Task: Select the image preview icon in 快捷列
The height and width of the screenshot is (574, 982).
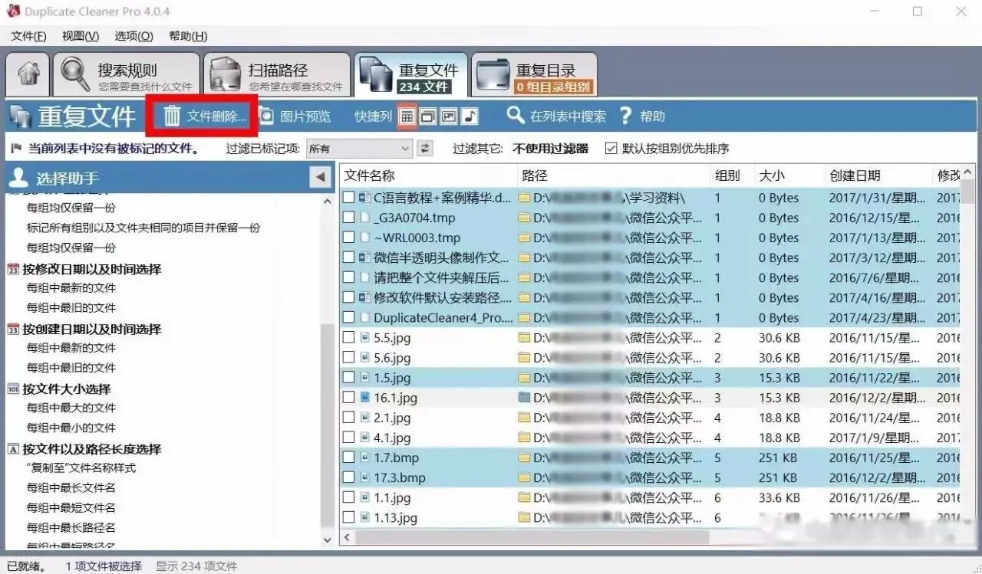Action: click(x=447, y=116)
